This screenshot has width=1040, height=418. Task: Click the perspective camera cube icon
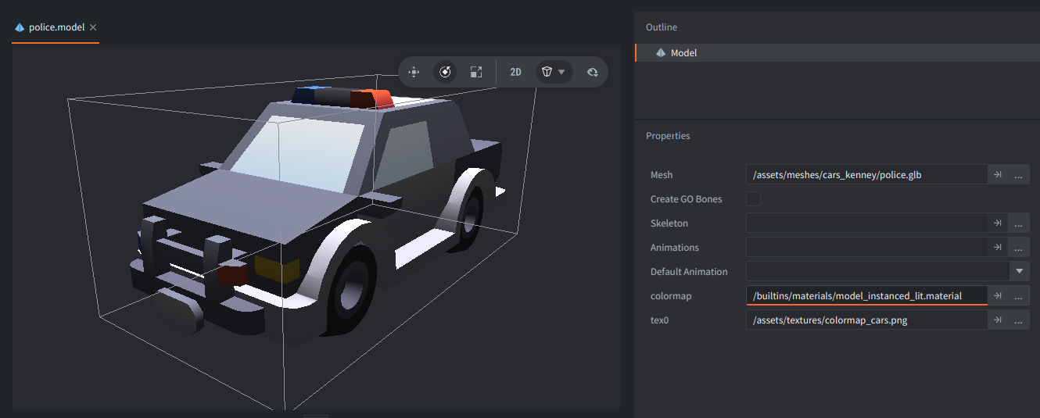[547, 72]
